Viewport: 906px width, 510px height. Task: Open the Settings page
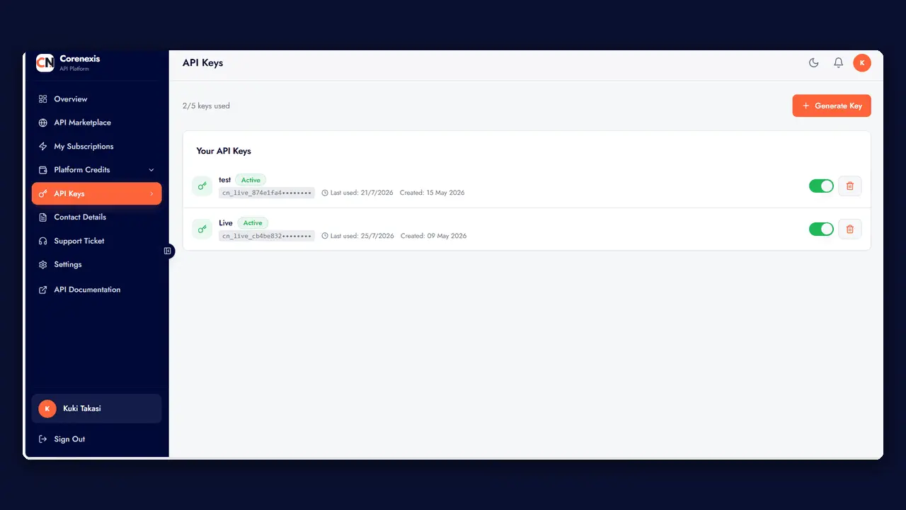96,265
